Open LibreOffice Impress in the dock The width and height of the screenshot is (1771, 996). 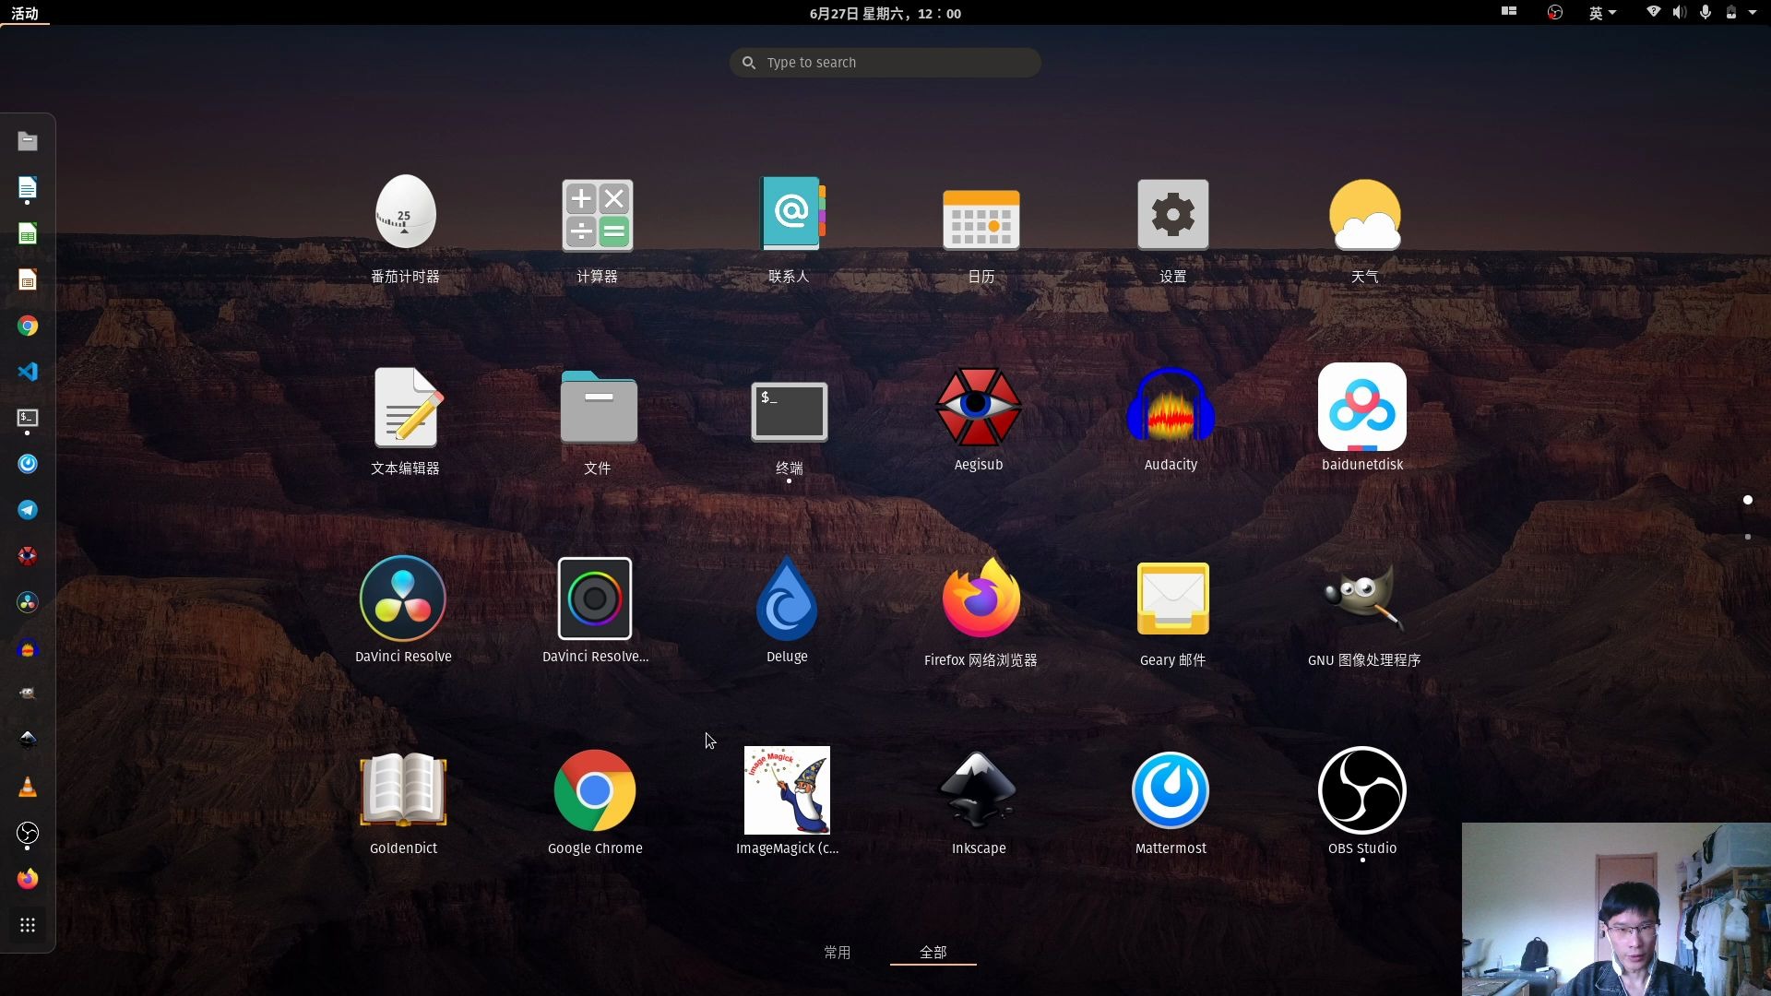click(28, 279)
